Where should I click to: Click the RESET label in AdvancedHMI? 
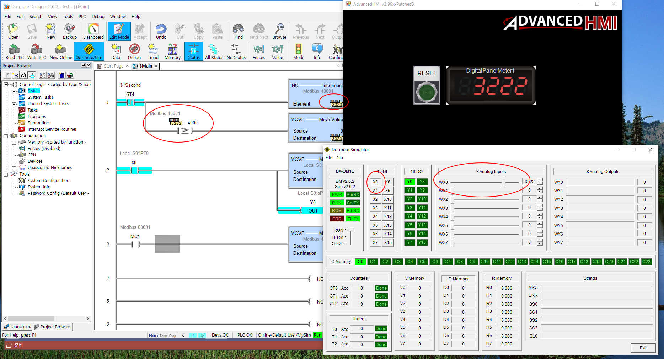tap(427, 73)
